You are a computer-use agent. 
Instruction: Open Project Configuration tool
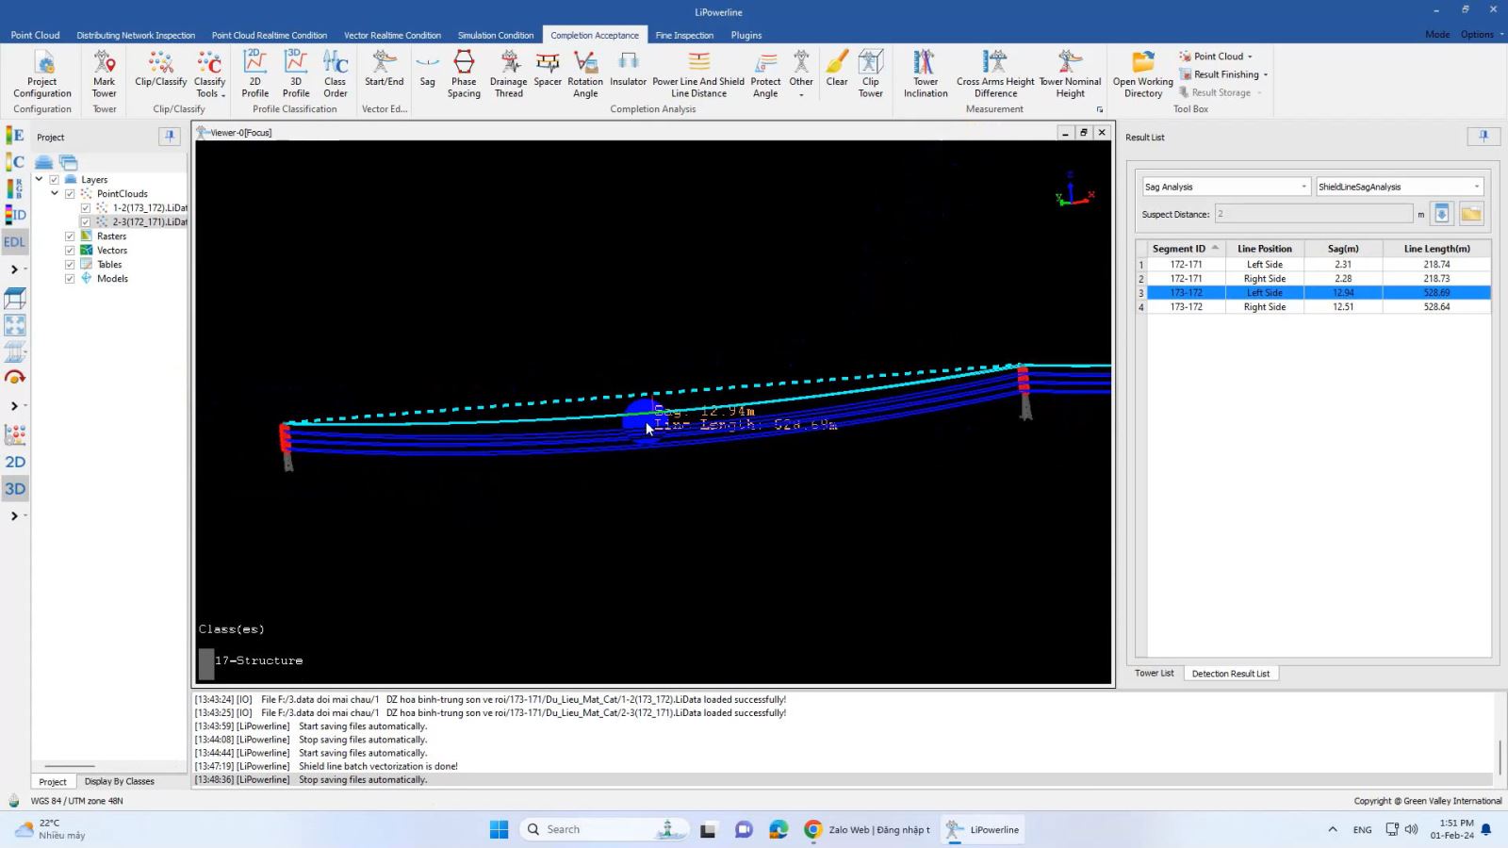[42, 74]
